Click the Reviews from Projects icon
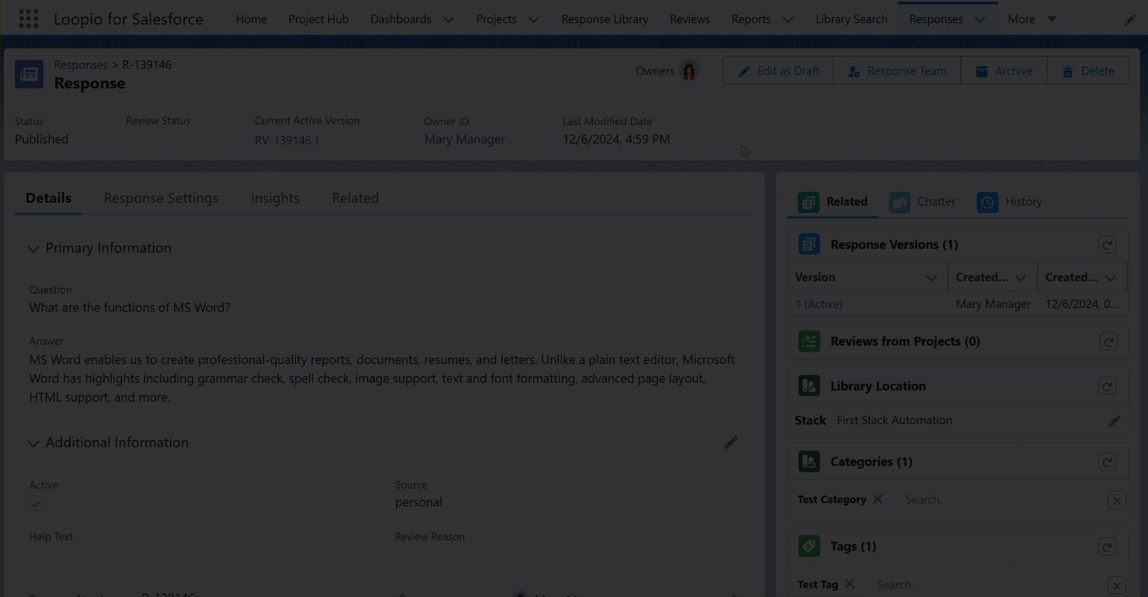Image resolution: width=1148 pixels, height=597 pixels. coord(809,341)
